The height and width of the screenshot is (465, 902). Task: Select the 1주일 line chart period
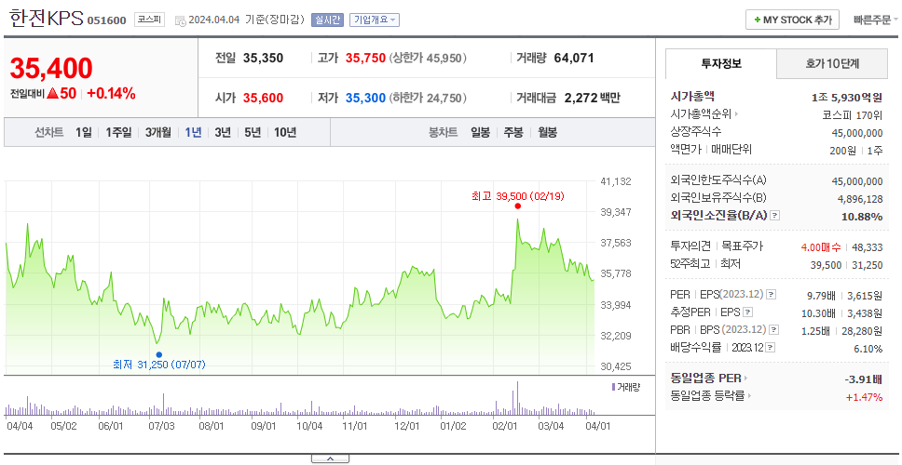[118, 133]
